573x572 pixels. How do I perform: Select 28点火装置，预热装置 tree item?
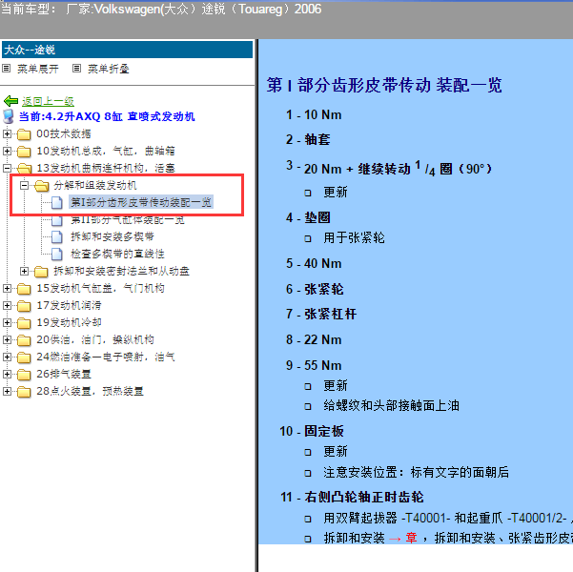click(x=90, y=391)
